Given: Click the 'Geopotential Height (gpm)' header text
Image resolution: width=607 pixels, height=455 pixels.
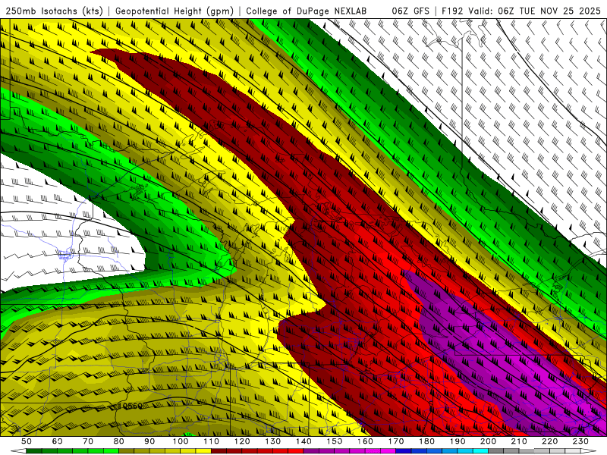Looking at the screenshot, I should coord(175,11).
